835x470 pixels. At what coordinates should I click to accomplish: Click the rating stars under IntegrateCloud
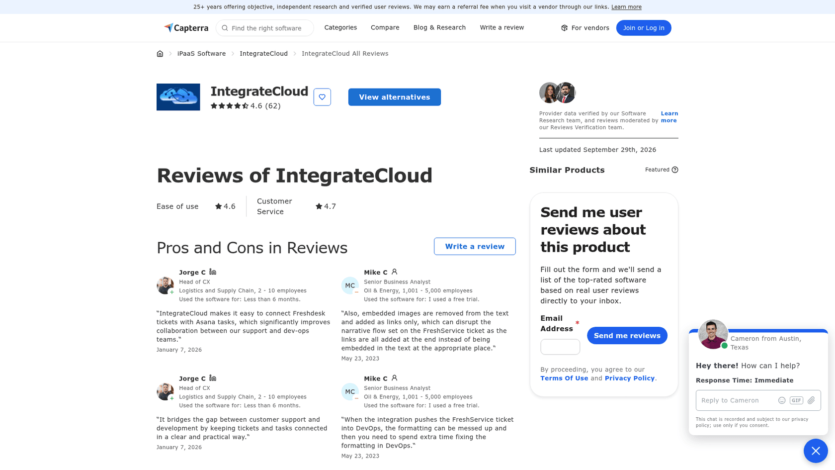click(x=230, y=106)
